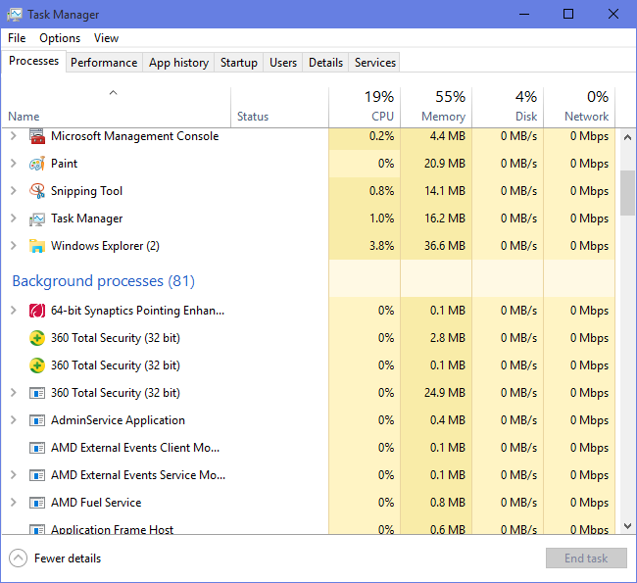Click the Task Manager process icon
Viewport: 637px width, 583px height.
pyautogui.click(x=37, y=219)
